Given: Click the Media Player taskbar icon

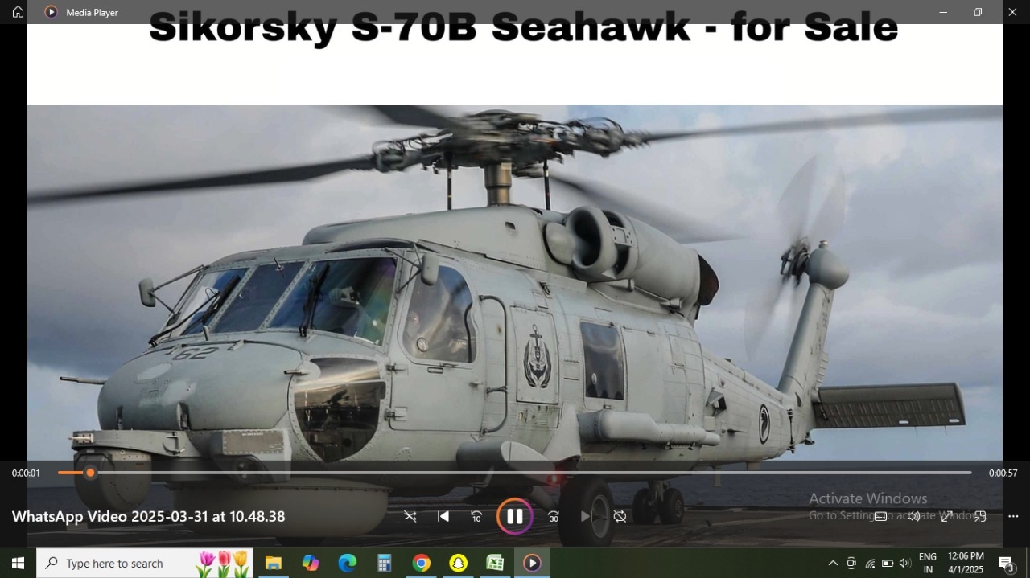Looking at the screenshot, I should pos(532,564).
